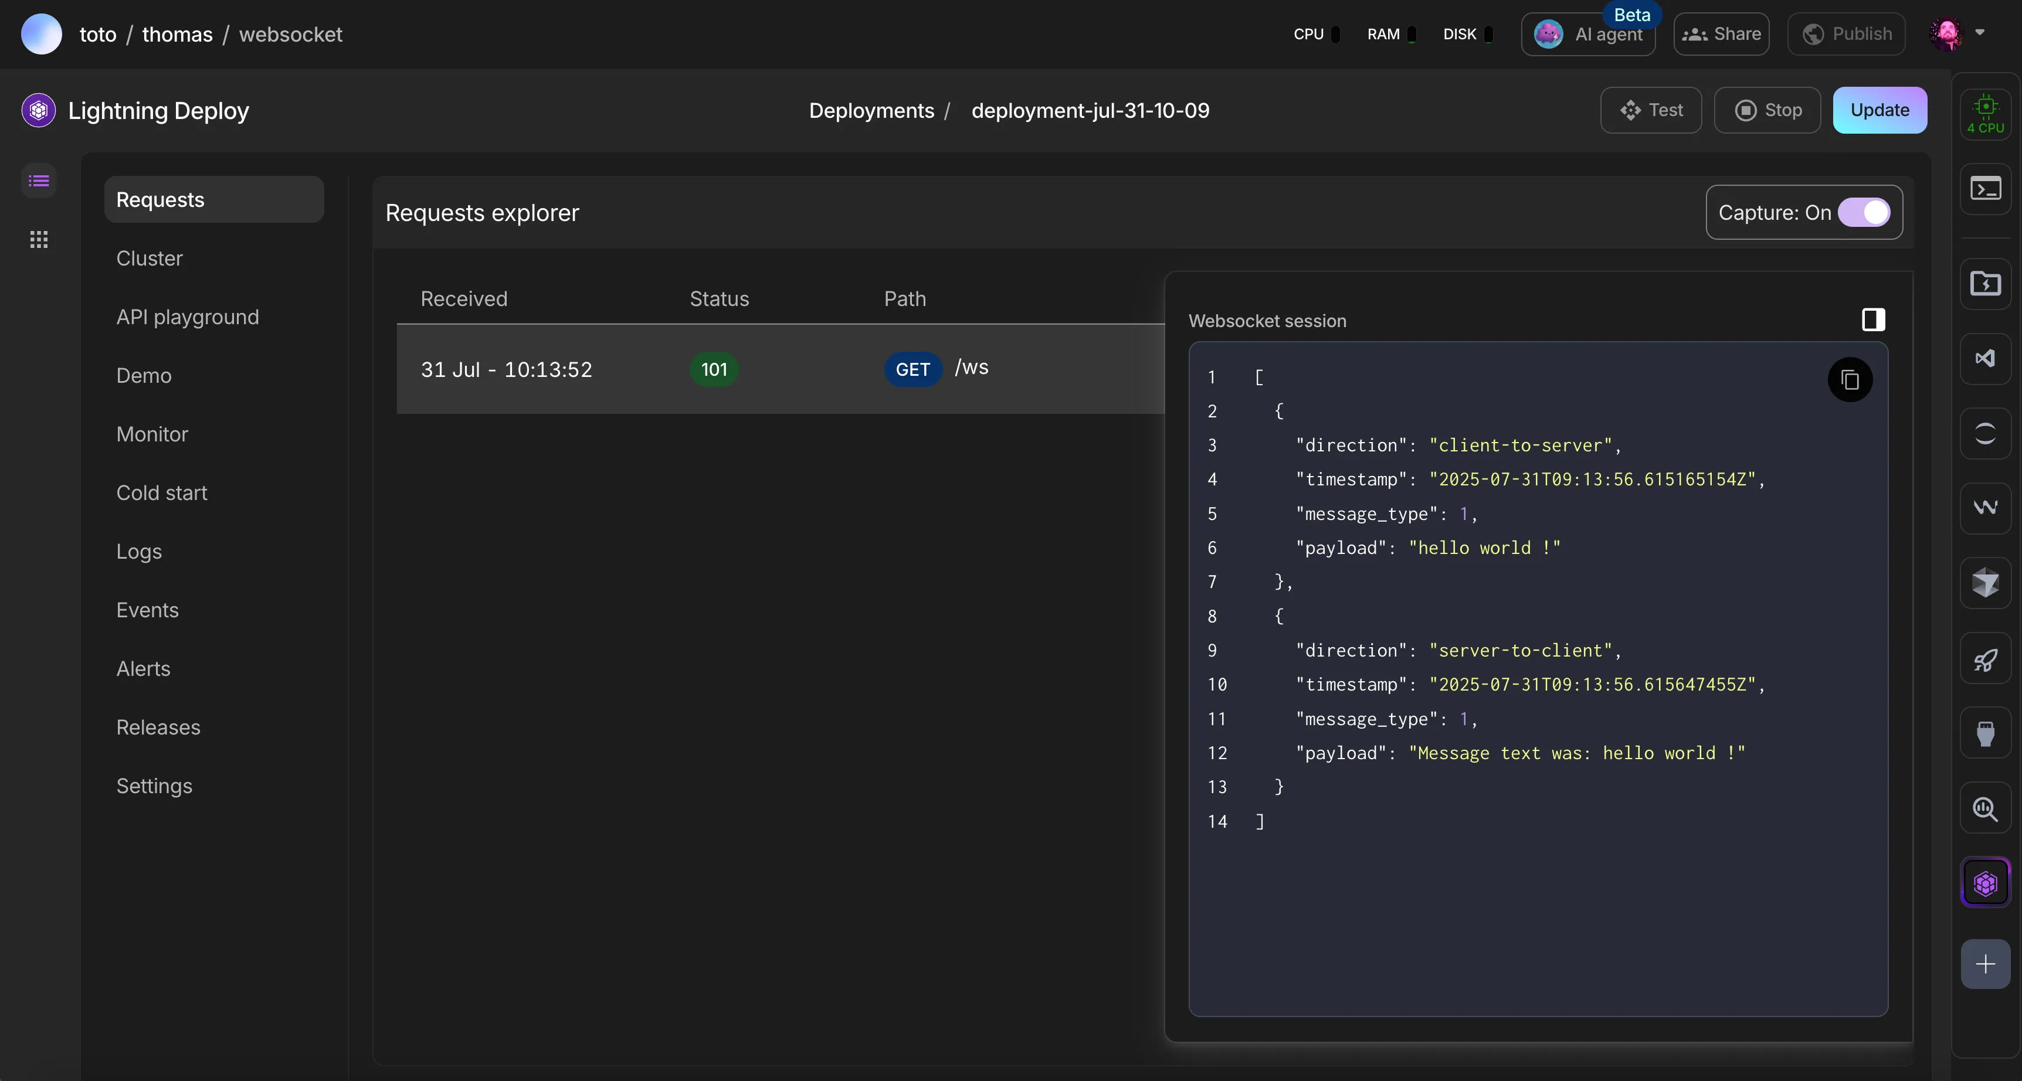Click deployment-jul-31-10-09 breadcrumb name
Viewport: 2022px width, 1081px height.
(x=1090, y=111)
